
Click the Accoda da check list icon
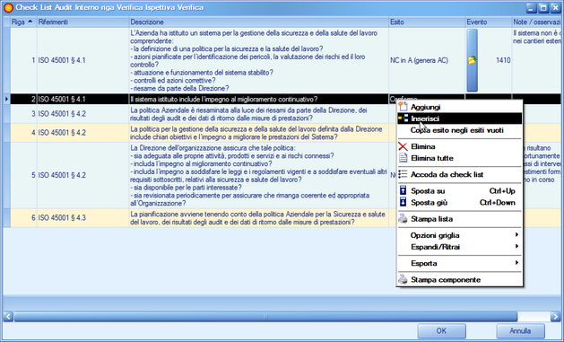point(403,174)
